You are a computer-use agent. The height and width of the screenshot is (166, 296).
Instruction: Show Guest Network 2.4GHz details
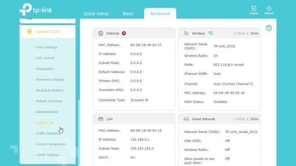[240, 119]
